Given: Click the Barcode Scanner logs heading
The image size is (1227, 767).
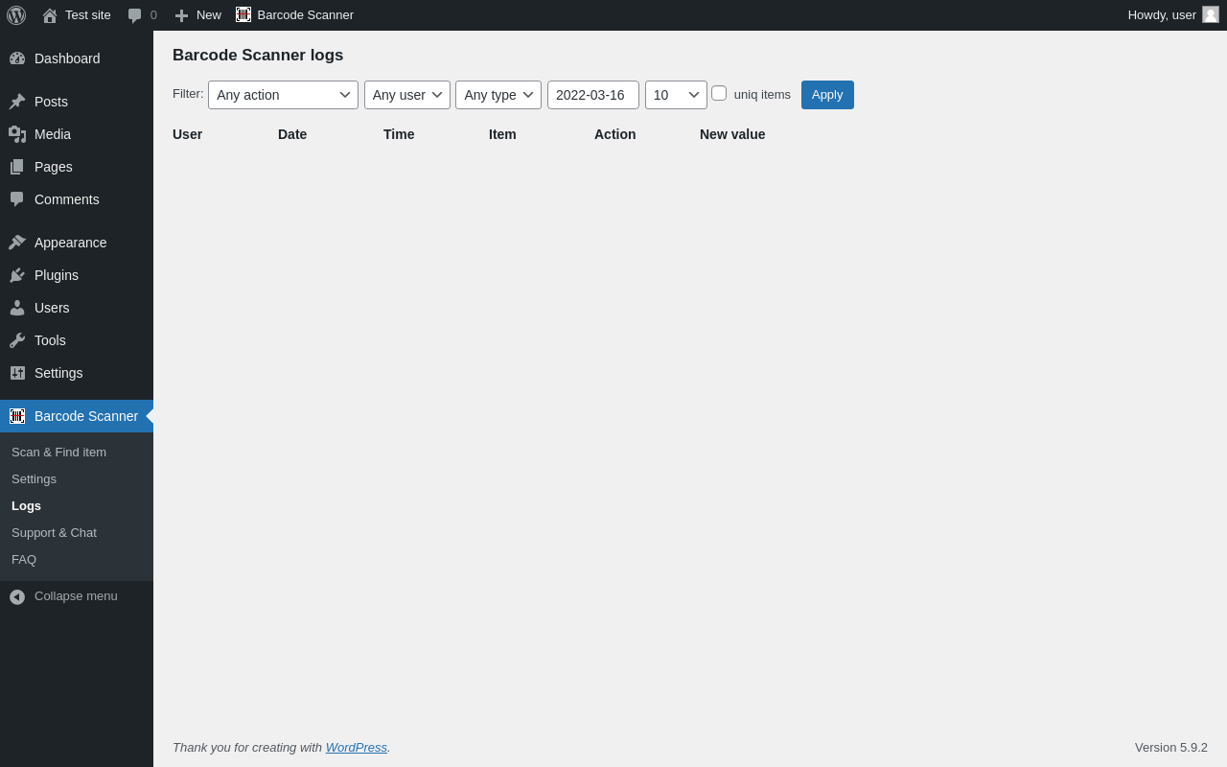Looking at the screenshot, I should tap(258, 56).
